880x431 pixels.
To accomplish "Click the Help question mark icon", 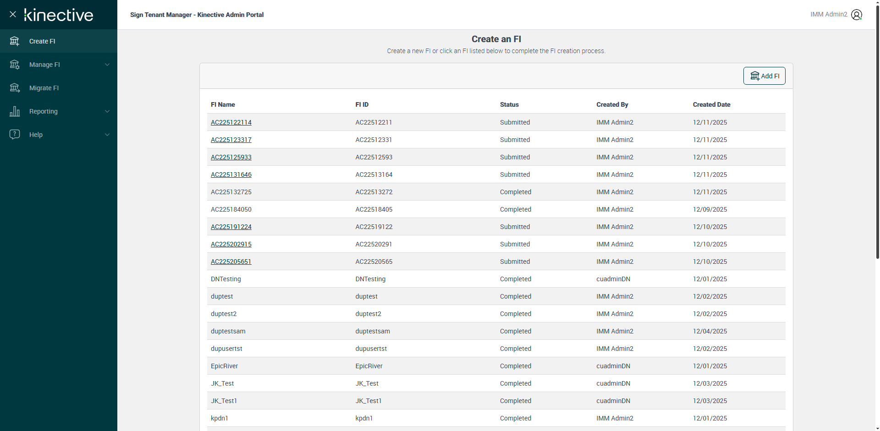I will (15, 134).
